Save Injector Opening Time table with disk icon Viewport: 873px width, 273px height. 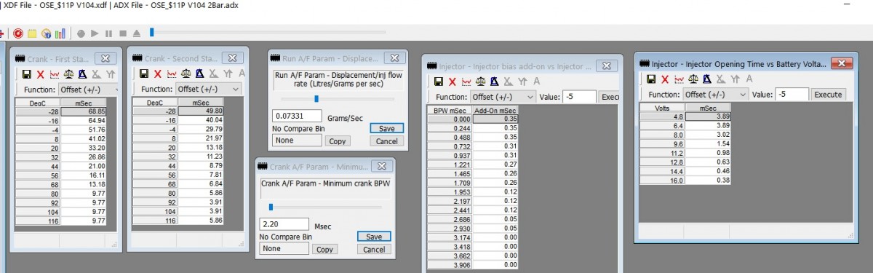pos(651,79)
